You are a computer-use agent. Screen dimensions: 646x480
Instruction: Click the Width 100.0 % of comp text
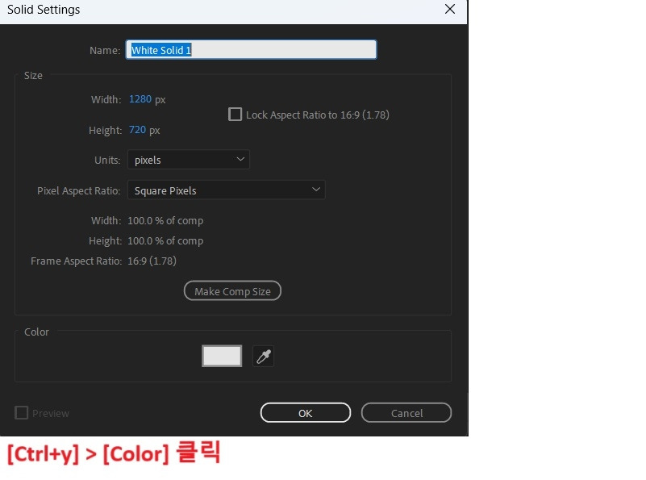(165, 221)
